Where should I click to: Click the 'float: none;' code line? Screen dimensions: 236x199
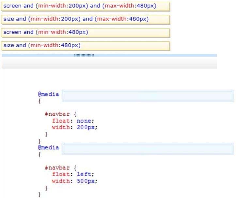tap(73, 121)
